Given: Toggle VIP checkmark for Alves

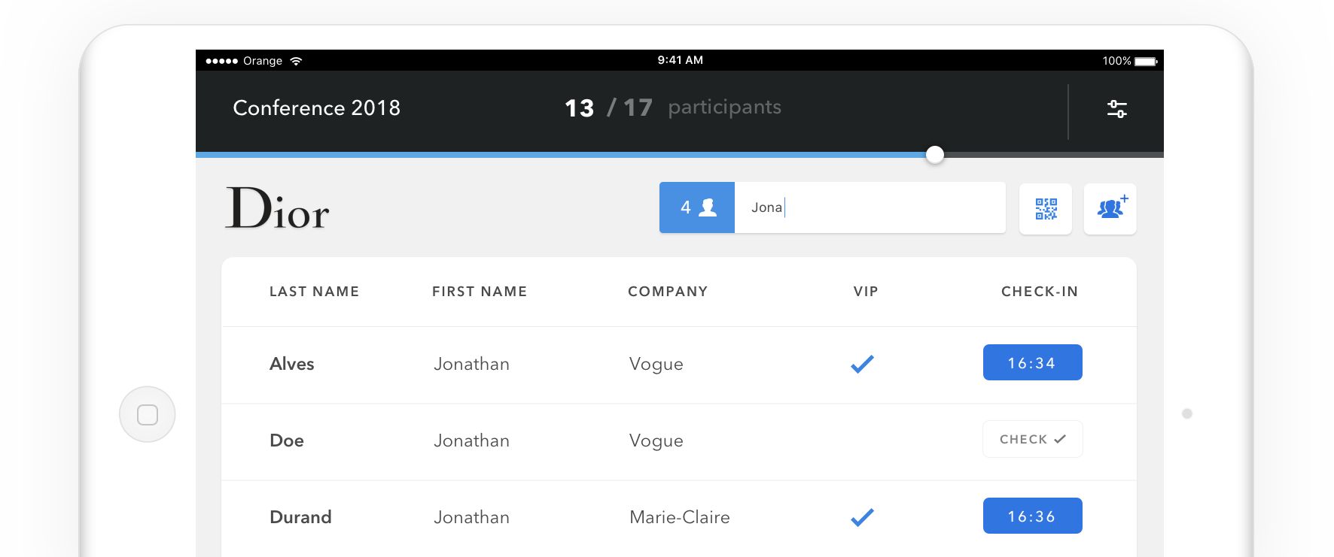Looking at the screenshot, I should [862, 364].
